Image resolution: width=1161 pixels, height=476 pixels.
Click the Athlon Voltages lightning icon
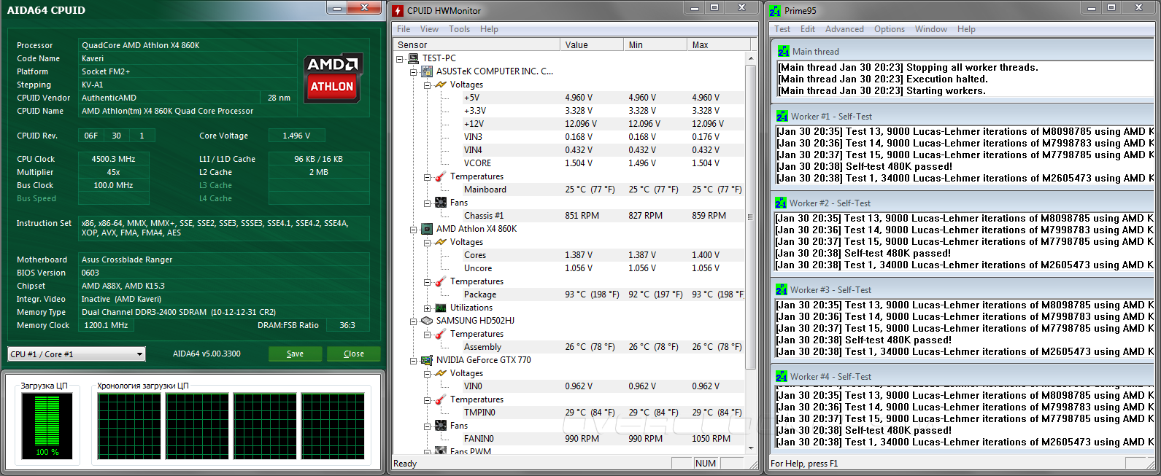point(440,242)
